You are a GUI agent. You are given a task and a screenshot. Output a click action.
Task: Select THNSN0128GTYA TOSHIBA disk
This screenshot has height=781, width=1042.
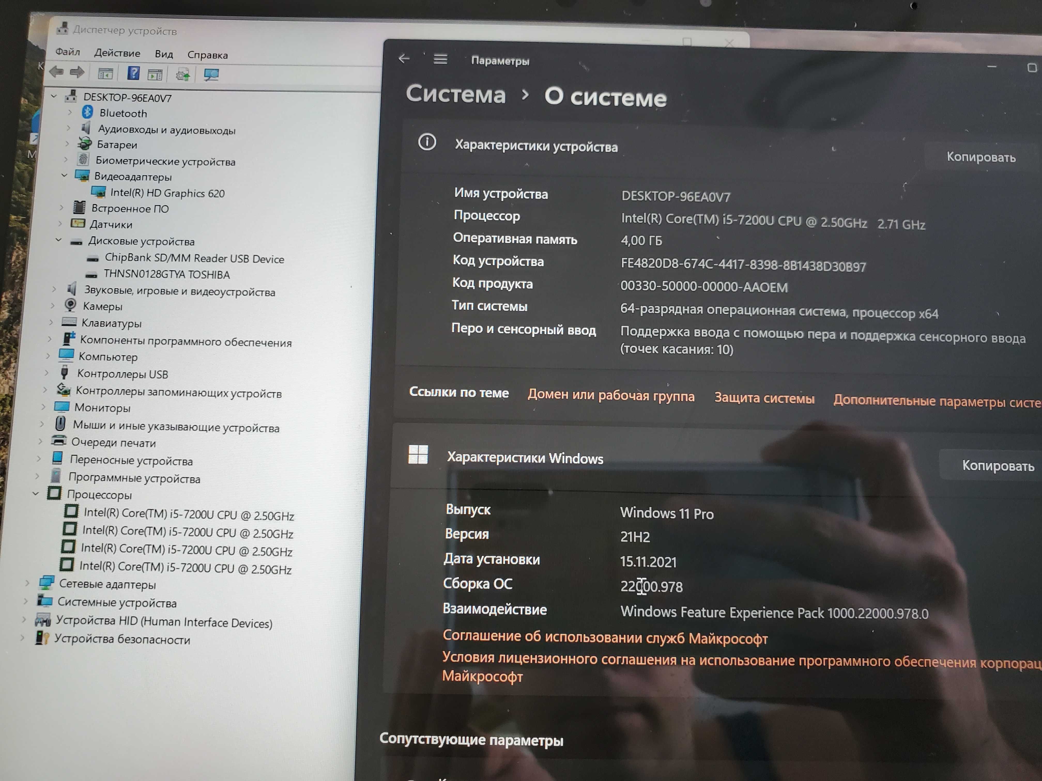[x=167, y=274]
